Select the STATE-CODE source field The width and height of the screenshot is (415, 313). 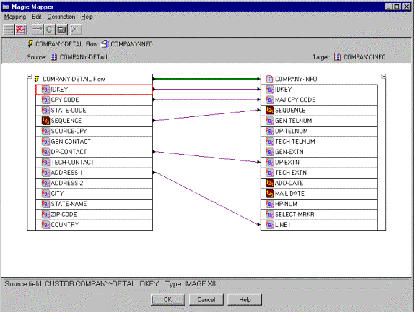click(95, 111)
